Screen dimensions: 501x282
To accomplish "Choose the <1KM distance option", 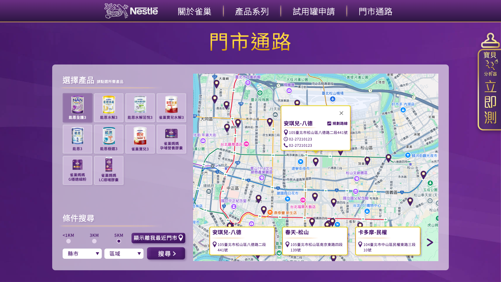I will point(68,241).
